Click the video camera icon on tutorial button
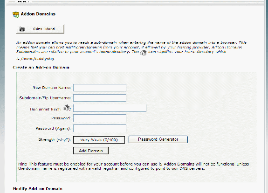The width and height of the screenshot is (268, 193). tap(22, 29)
